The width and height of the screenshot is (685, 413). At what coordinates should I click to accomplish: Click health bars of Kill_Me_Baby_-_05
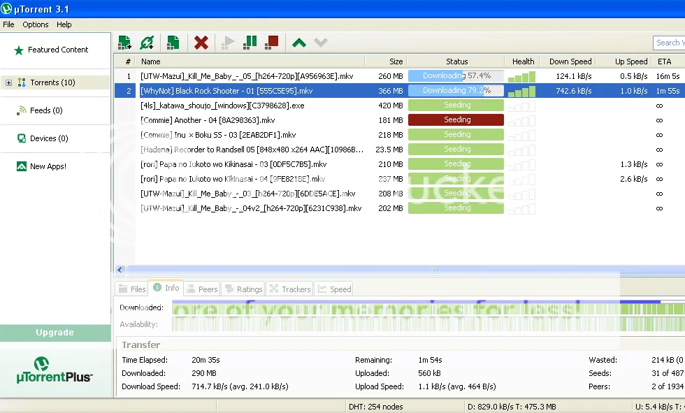click(521, 77)
